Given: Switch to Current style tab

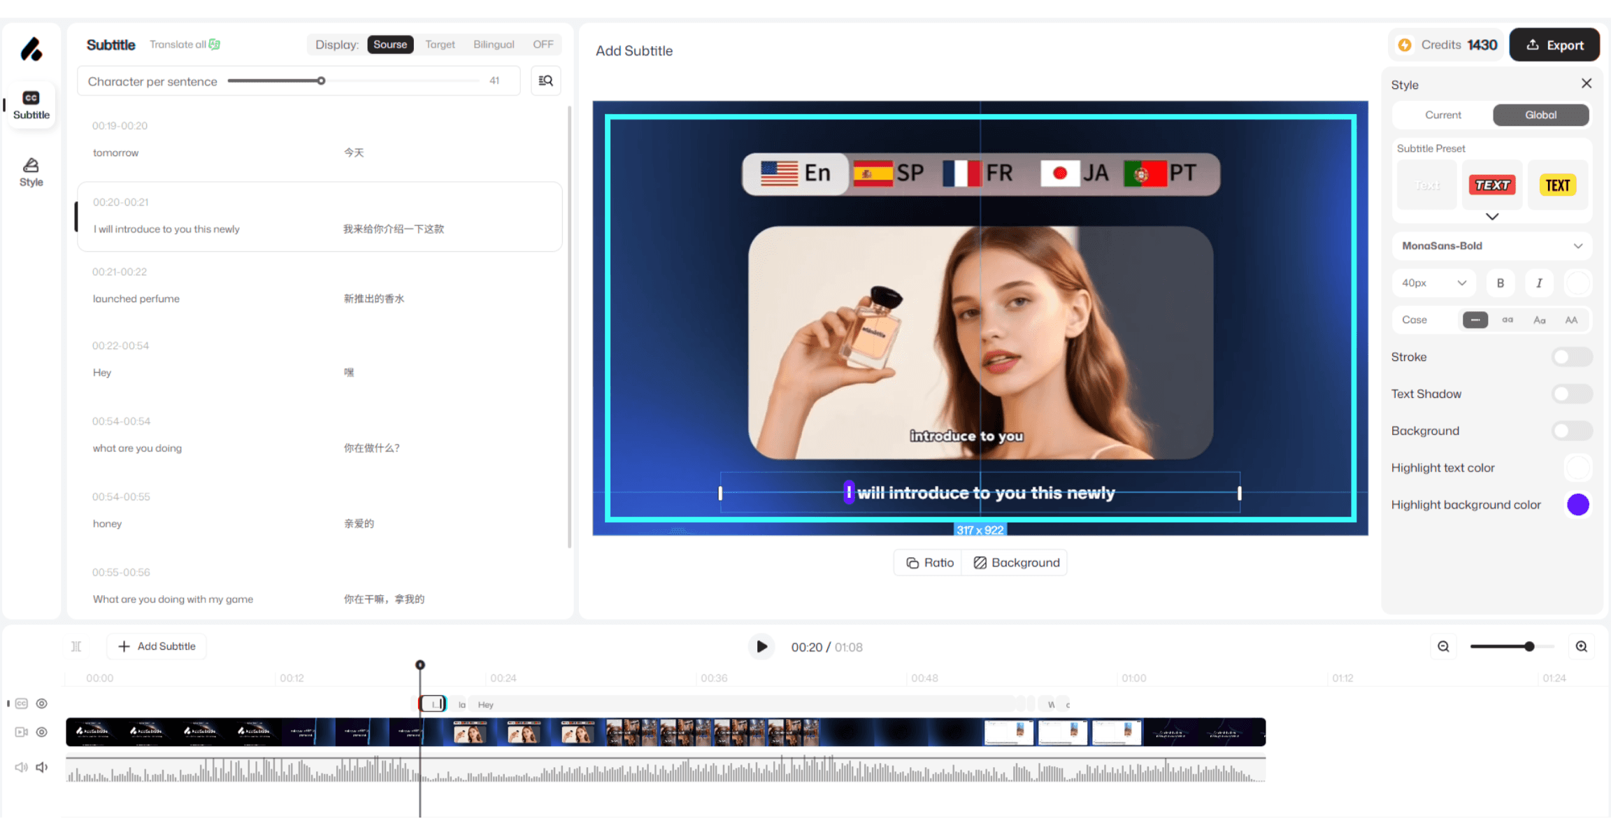Looking at the screenshot, I should pyautogui.click(x=1442, y=115).
